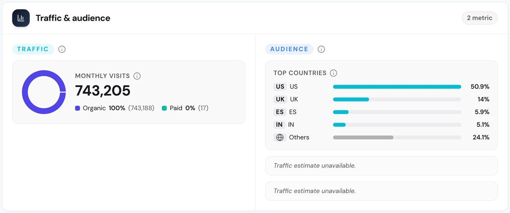510x213 pixels.
Task: Click the 50.9% value for US
Action: click(480, 87)
